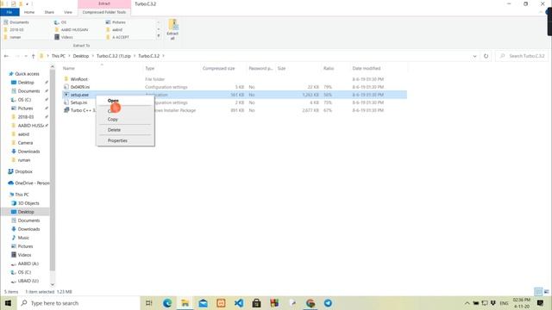Open Dropbox in navigation pane
Viewport: 552px width, 310px height.
pos(23,171)
